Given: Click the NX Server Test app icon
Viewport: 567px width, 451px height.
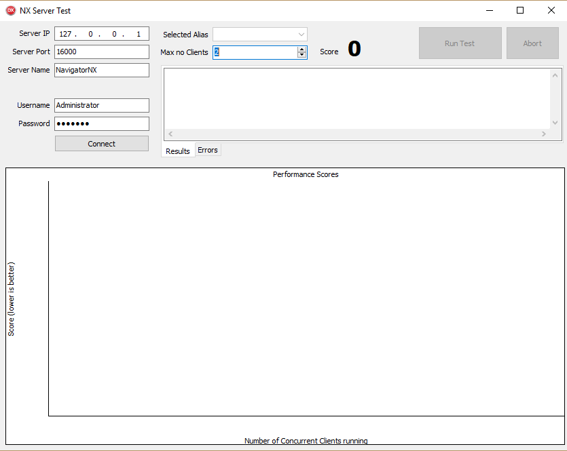Looking at the screenshot, I should tap(11, 10).
